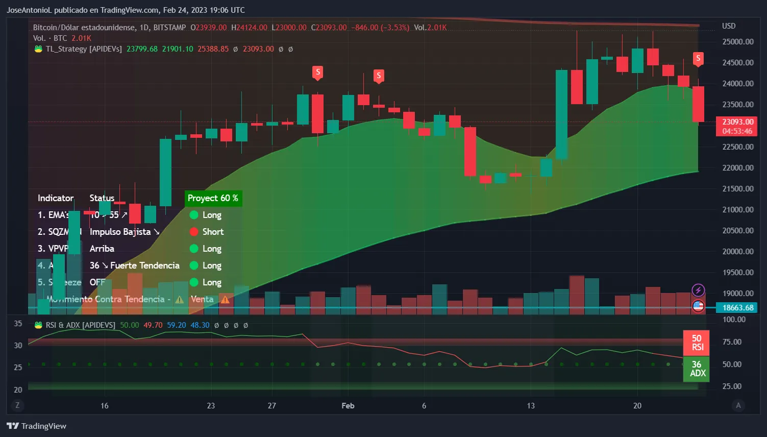
Task: Click the Z button on the timeline left
Action: click(x=17, y=405)
